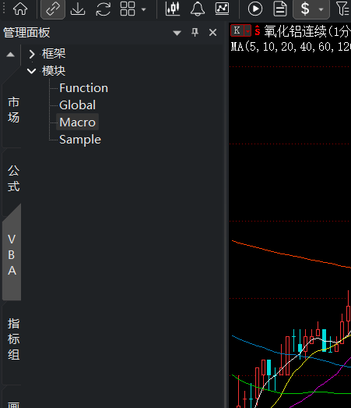The image size is (351, 408).
Task: Select the Function module
Action: (x=83, y=88)
